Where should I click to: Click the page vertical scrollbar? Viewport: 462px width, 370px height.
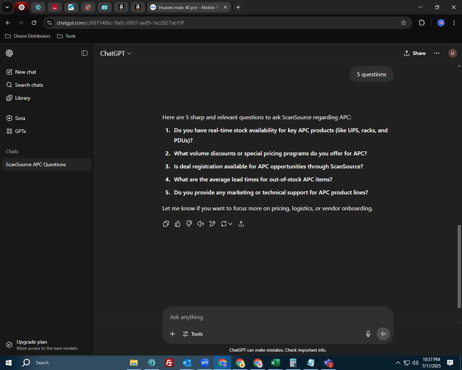point(459,266)
